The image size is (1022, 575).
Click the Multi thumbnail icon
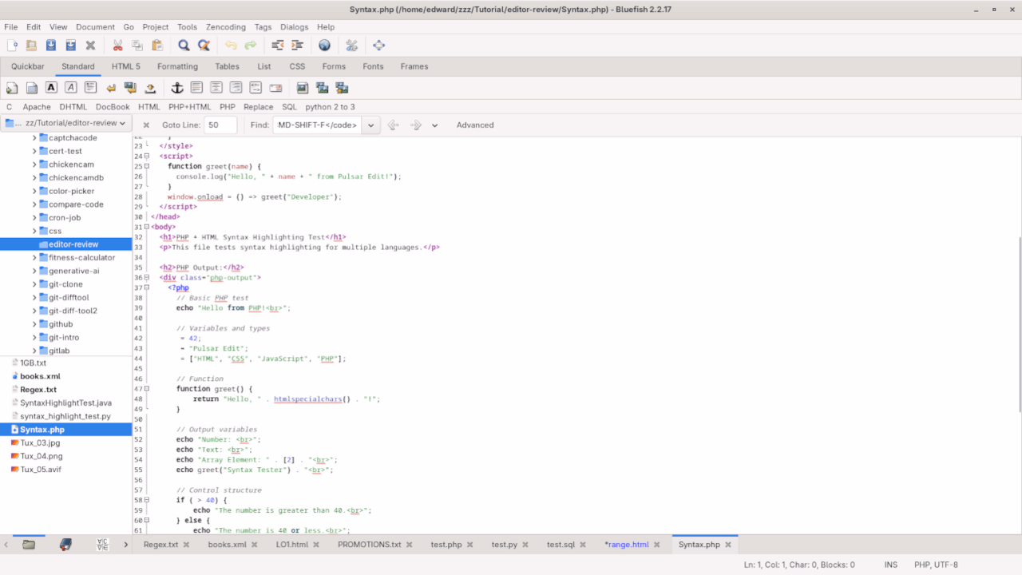pyautogui.click(x=342, y=88)
